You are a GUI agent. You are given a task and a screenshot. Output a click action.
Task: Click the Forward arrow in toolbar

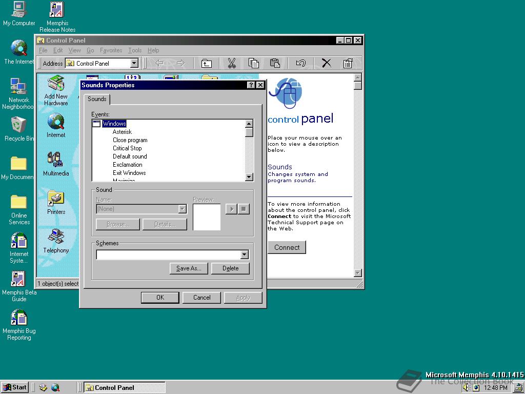point(181,63)
